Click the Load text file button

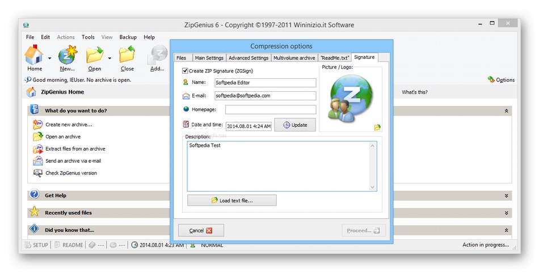coord(231,200)
